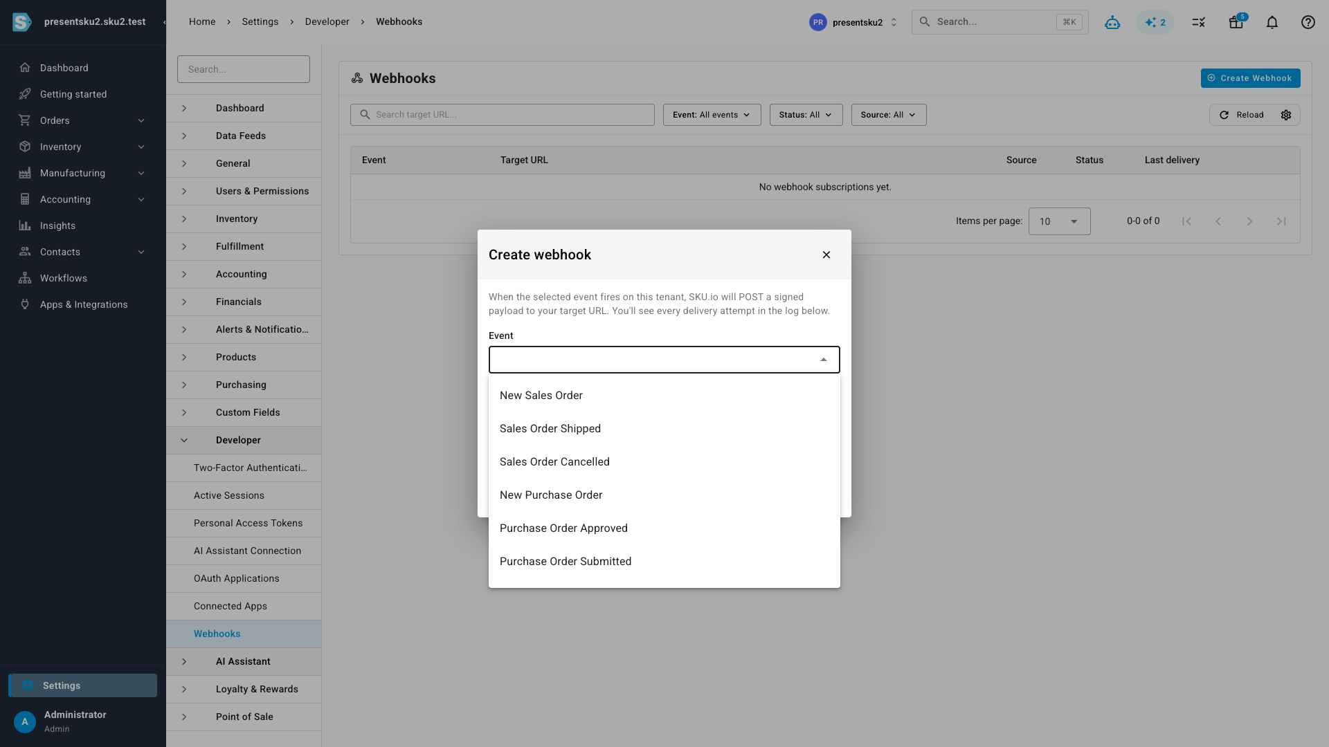Go to the Settings breadcrumb
Screen dimensions: 1329x747
point(260,22)
